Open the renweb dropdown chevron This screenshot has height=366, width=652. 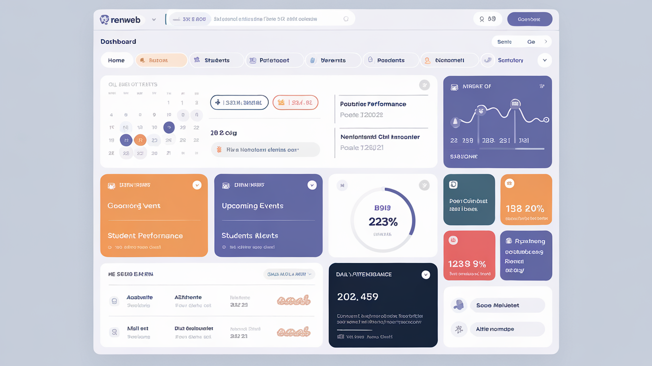pyautogui.click(x=154, y=20)
